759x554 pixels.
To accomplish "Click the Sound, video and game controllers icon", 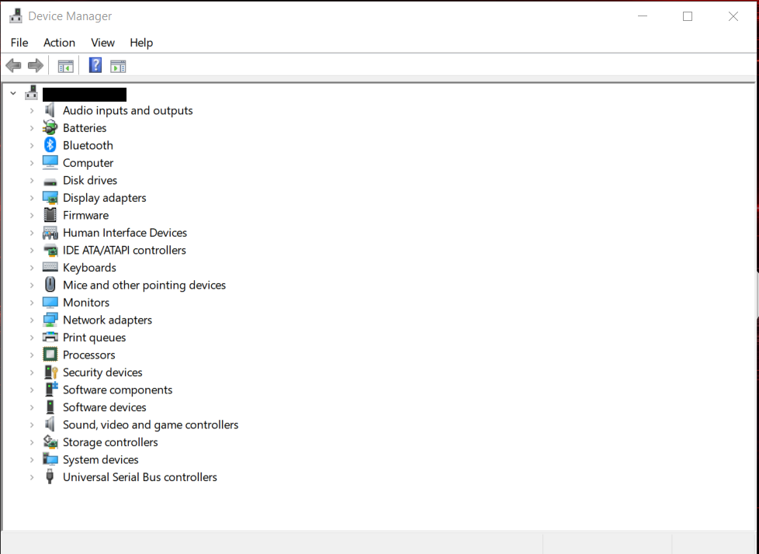I will [50, 424].
